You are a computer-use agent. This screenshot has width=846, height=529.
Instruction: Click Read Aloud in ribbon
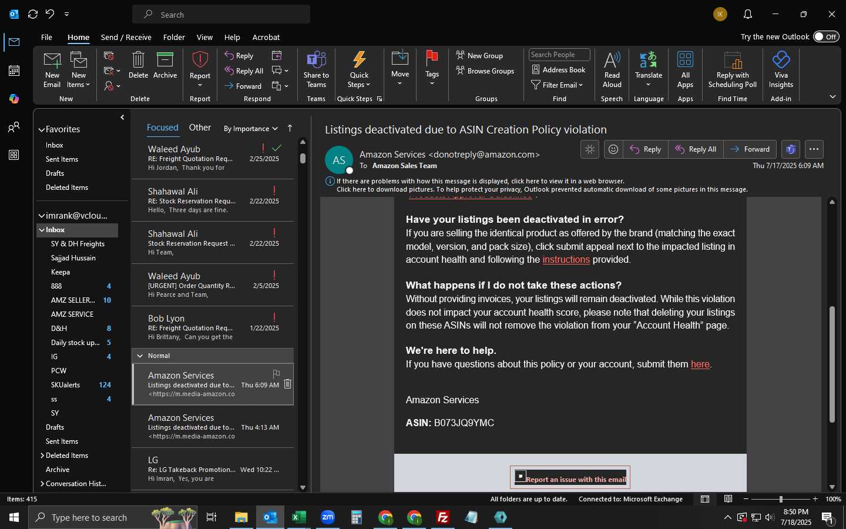pyautogui.click(x=612, y=69)
